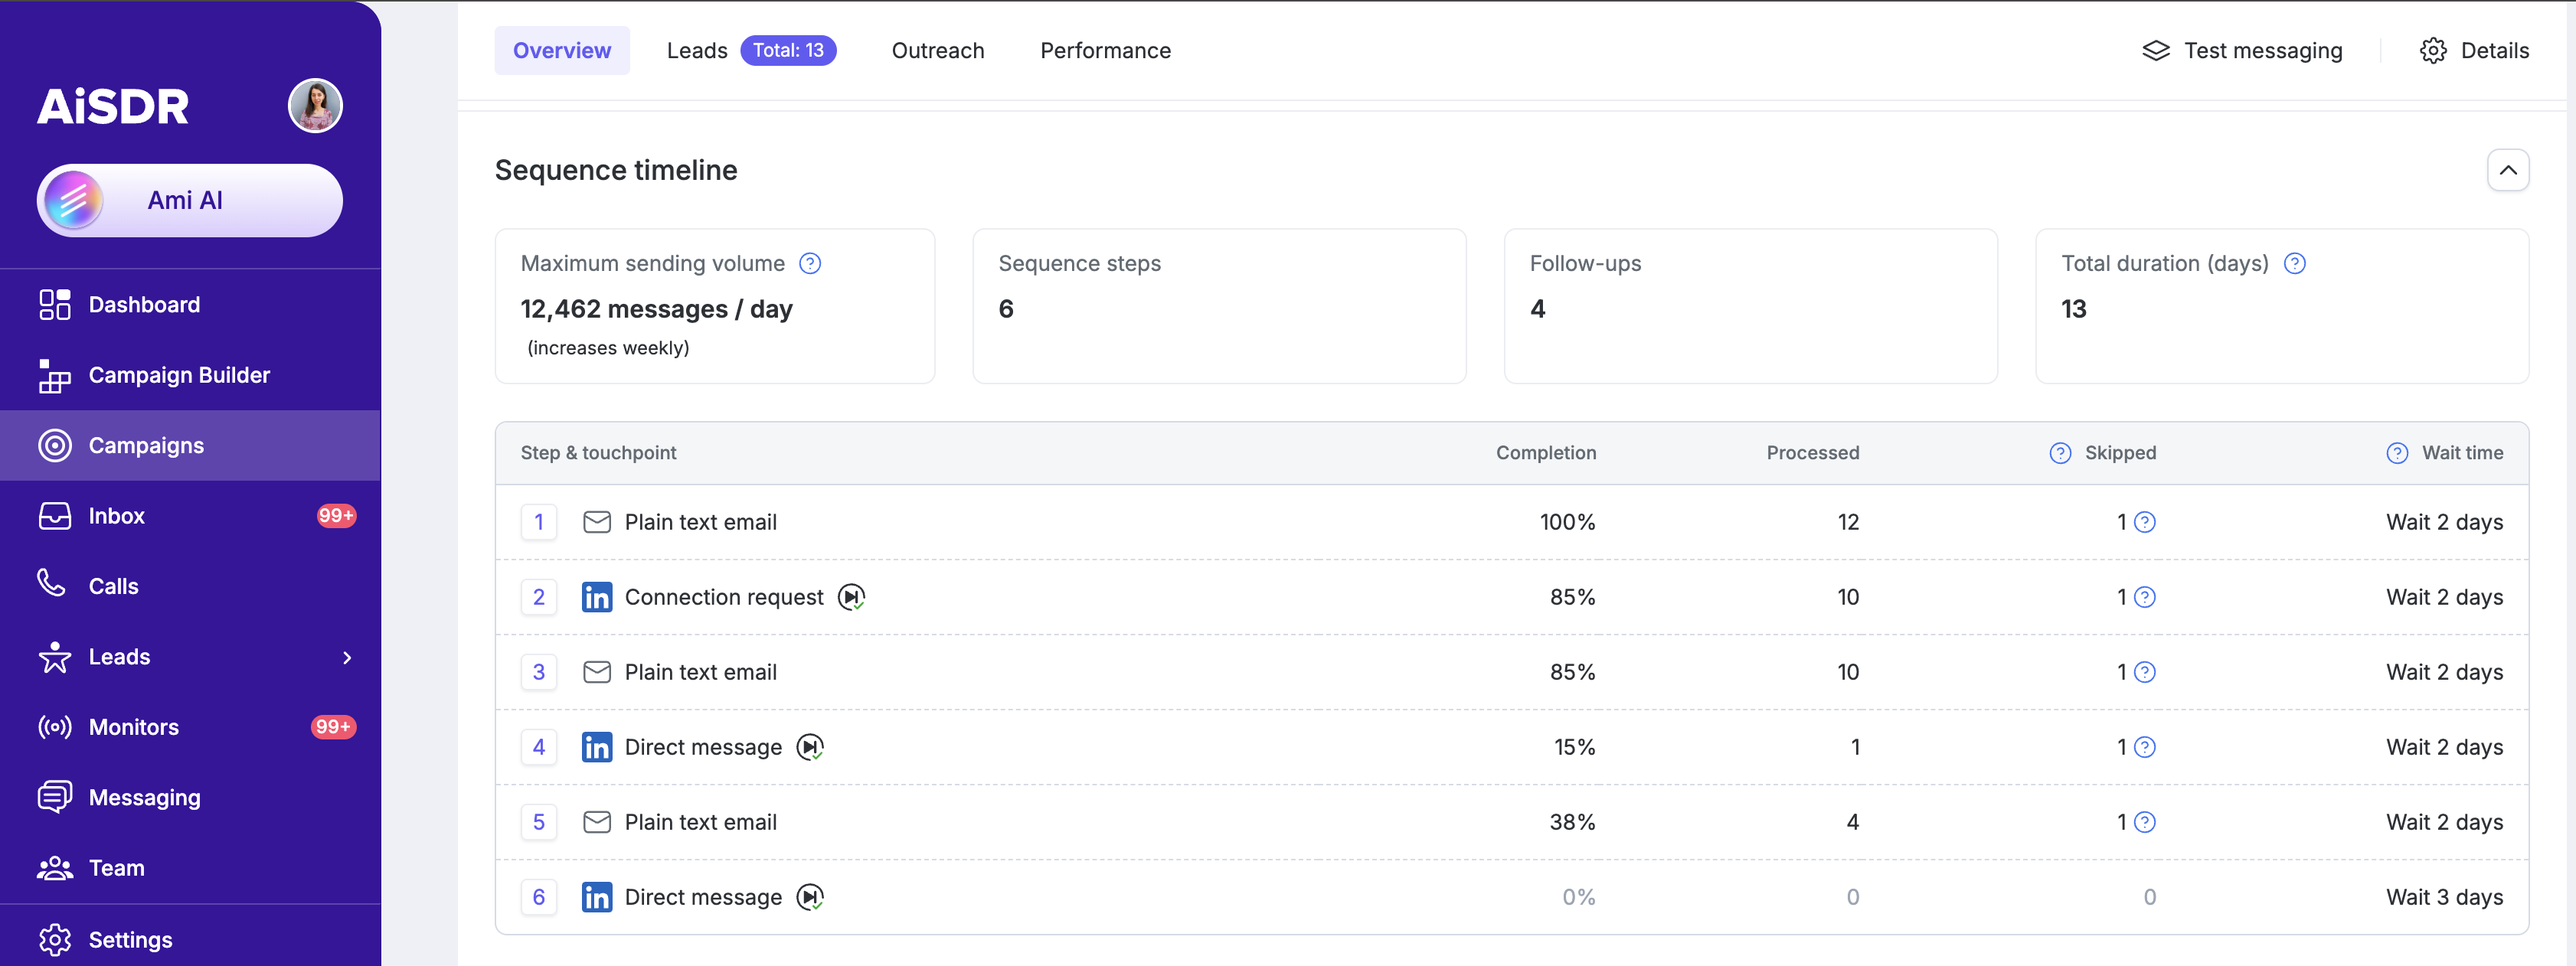This screenshot has height=966, width=2576.
Task: Click the Monitors 99+ notification badge
Action: (333, 727)
